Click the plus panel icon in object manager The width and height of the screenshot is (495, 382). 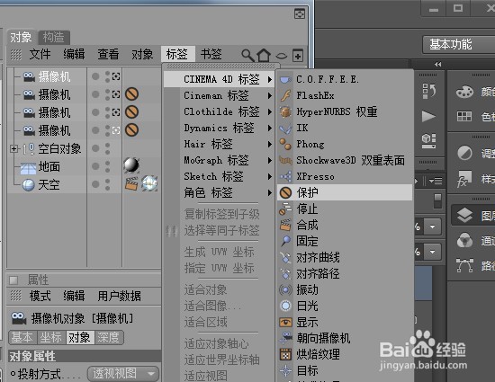coord(298,56)
